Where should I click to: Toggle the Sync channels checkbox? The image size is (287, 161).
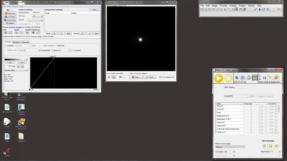(43, 46)
